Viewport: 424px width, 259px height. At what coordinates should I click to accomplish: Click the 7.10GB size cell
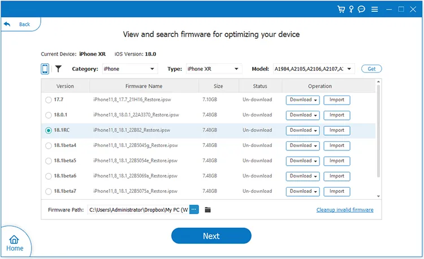click(x=210, y=100)
